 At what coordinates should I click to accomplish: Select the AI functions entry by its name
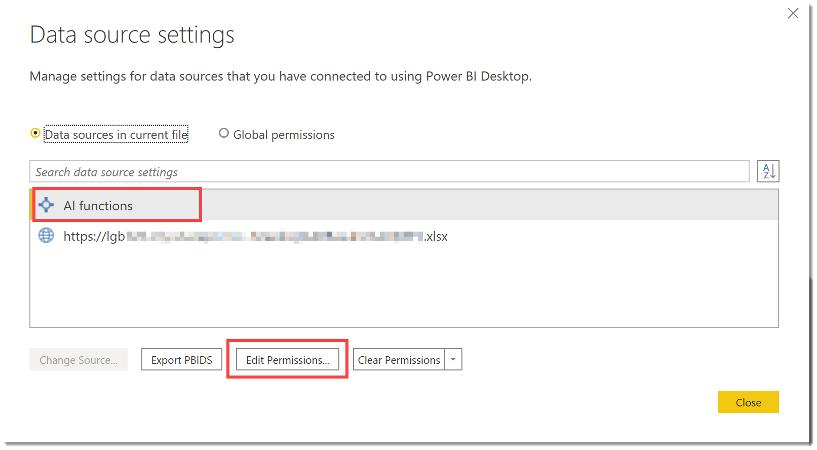pos(98,206)
